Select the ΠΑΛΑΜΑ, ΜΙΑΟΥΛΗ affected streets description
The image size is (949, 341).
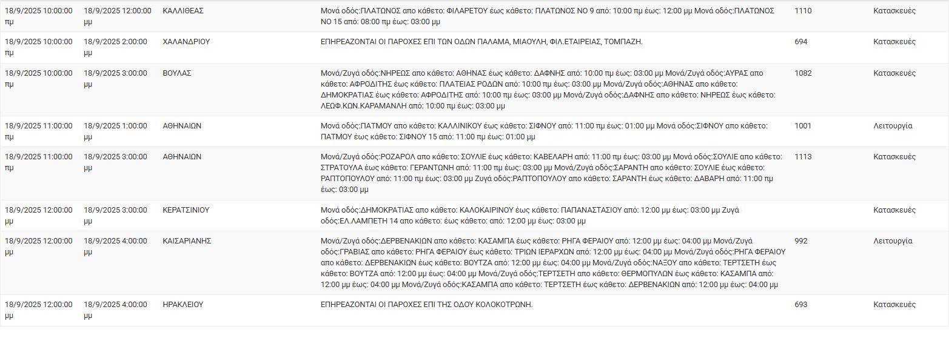point(481,42)
